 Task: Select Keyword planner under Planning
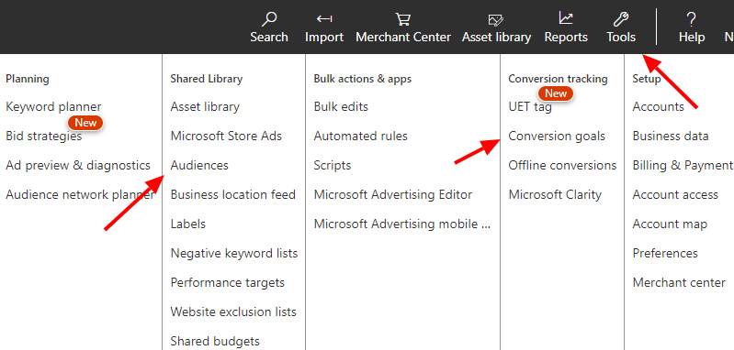(x=53, y=107)
